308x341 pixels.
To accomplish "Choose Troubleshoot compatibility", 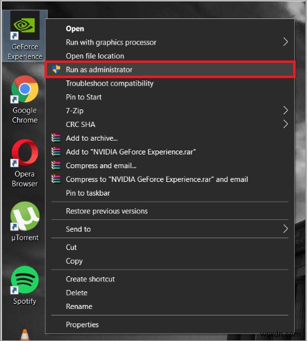I will point(170,83).
